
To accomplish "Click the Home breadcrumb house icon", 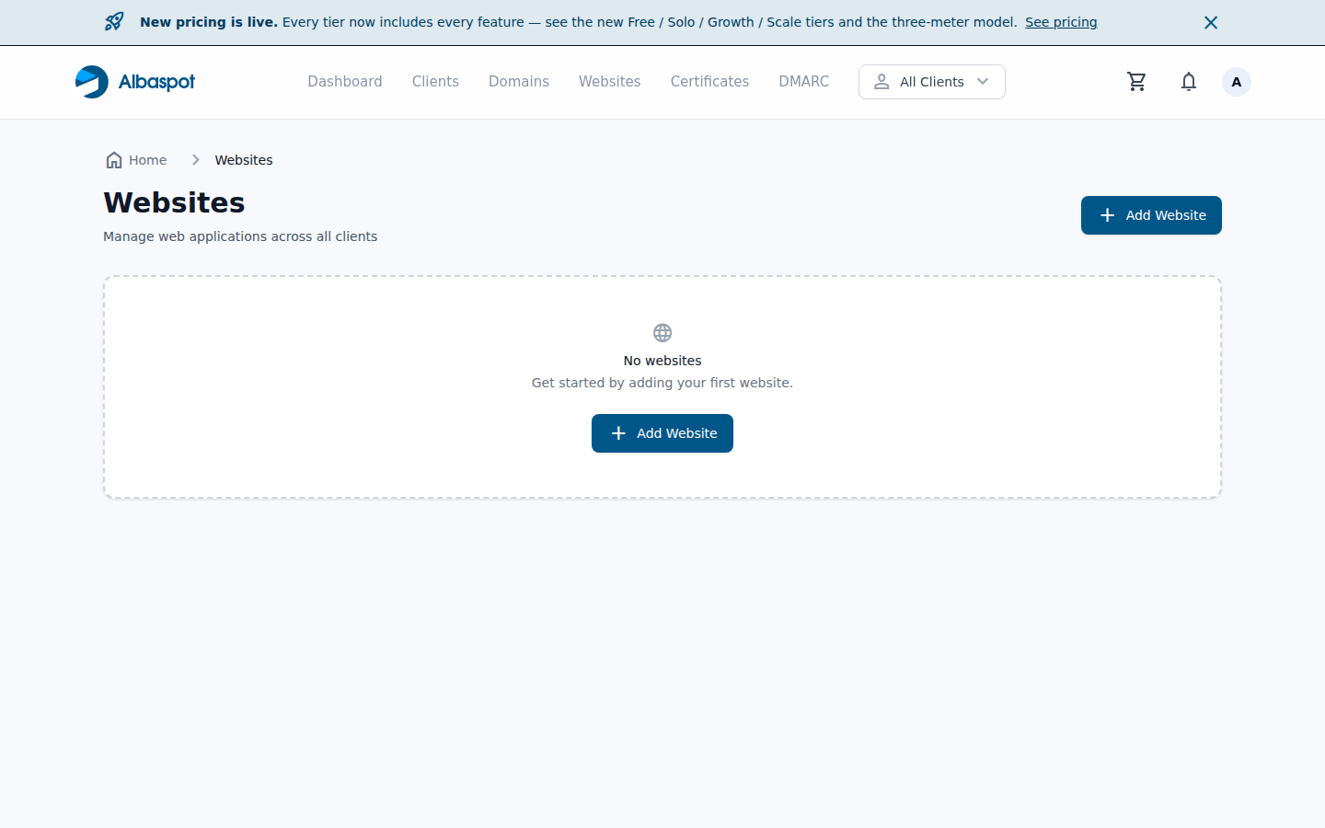I will tap(114, 160).
